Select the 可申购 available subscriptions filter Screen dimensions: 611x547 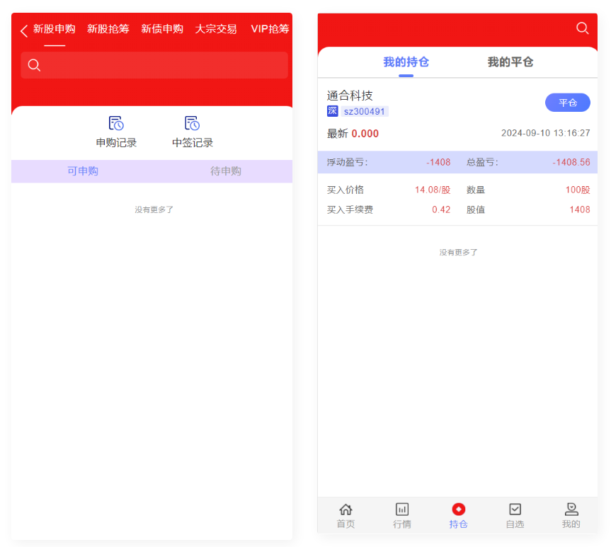(83, 171)
